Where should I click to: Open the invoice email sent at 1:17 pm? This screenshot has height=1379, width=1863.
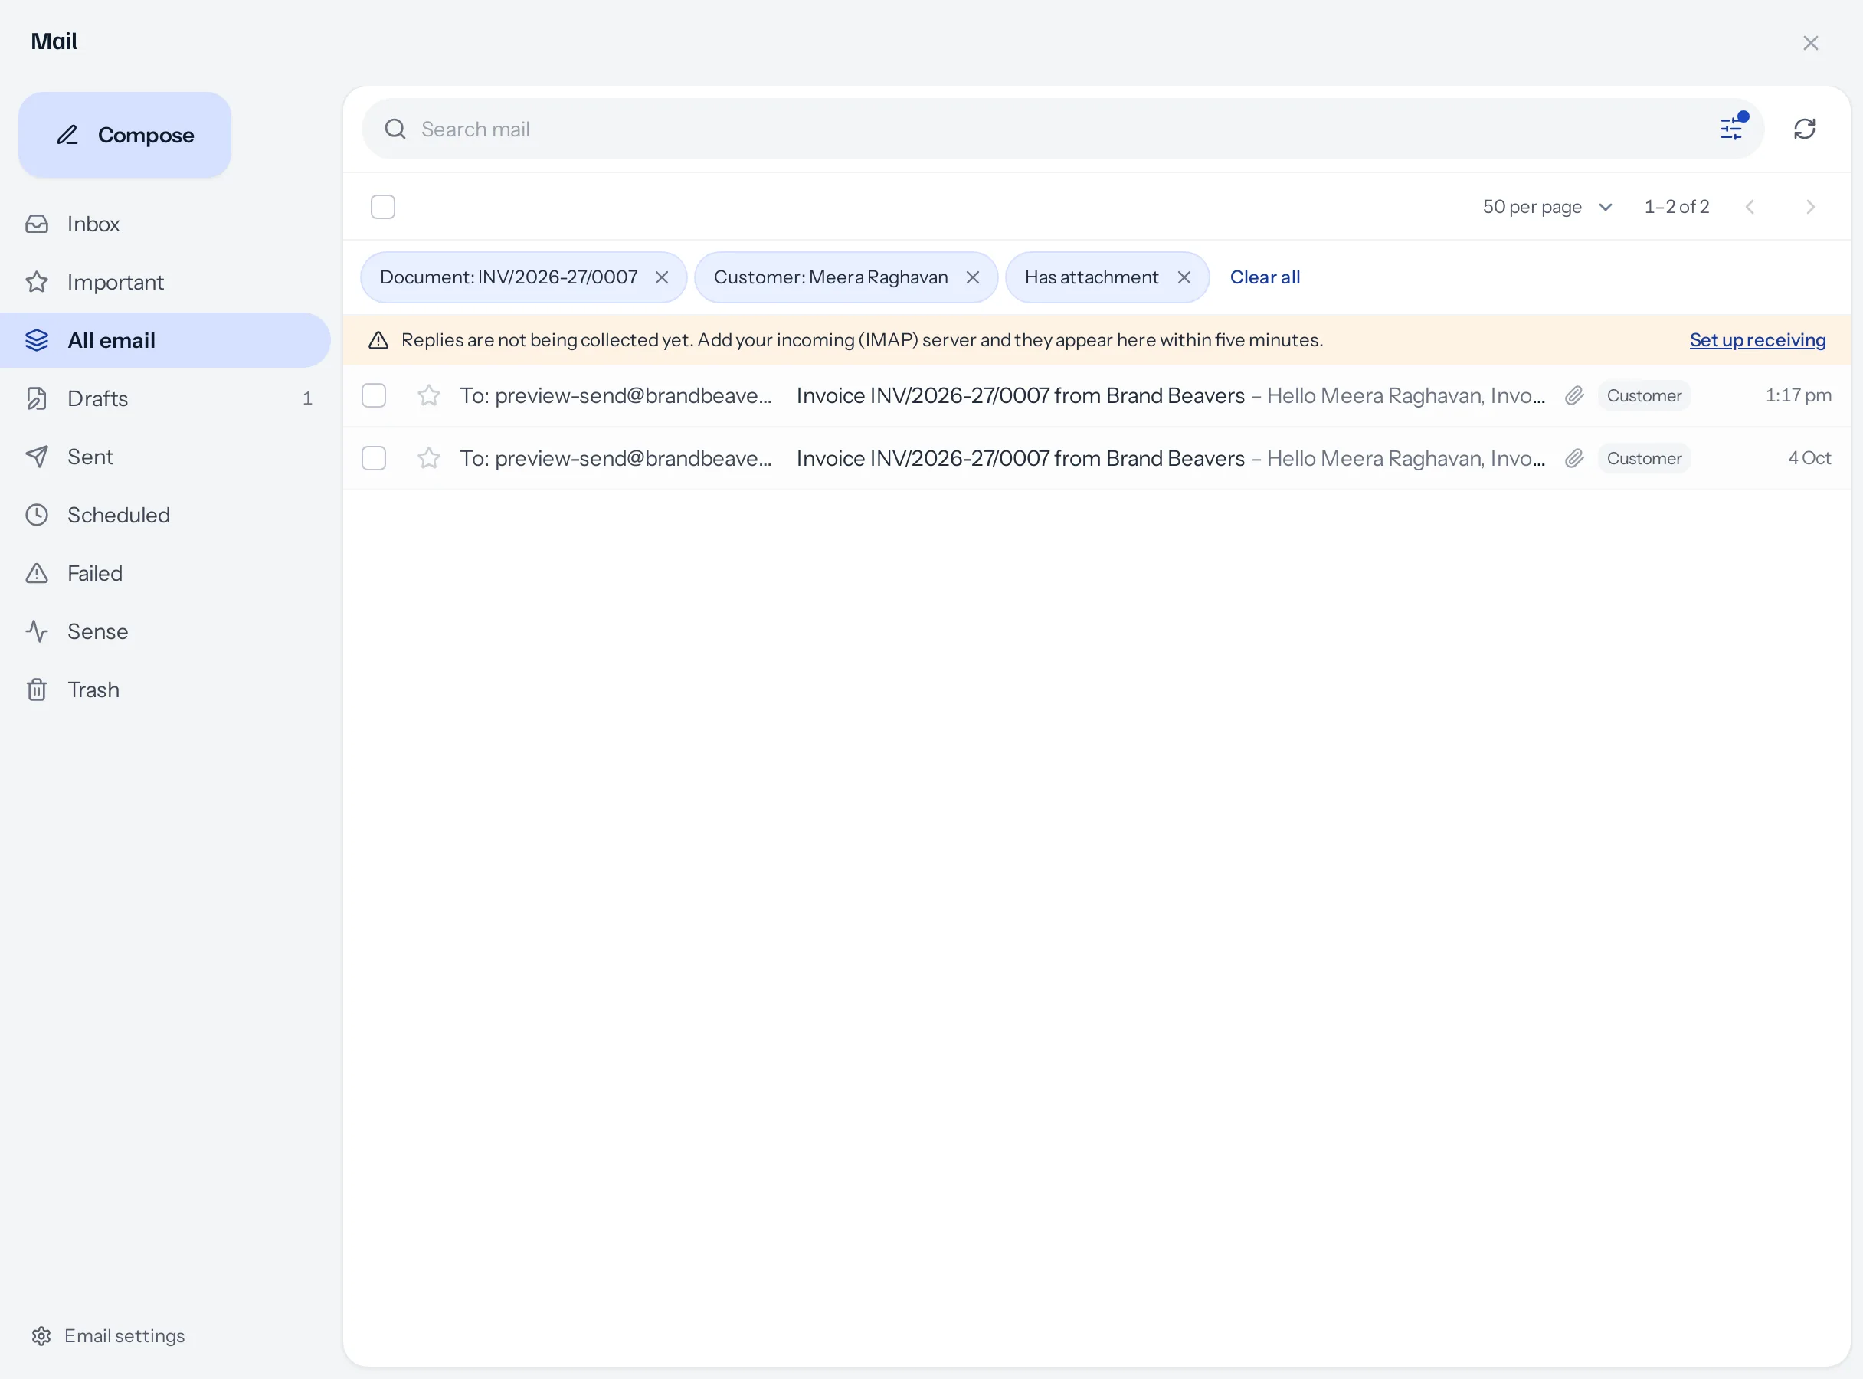pos(1096,395)
